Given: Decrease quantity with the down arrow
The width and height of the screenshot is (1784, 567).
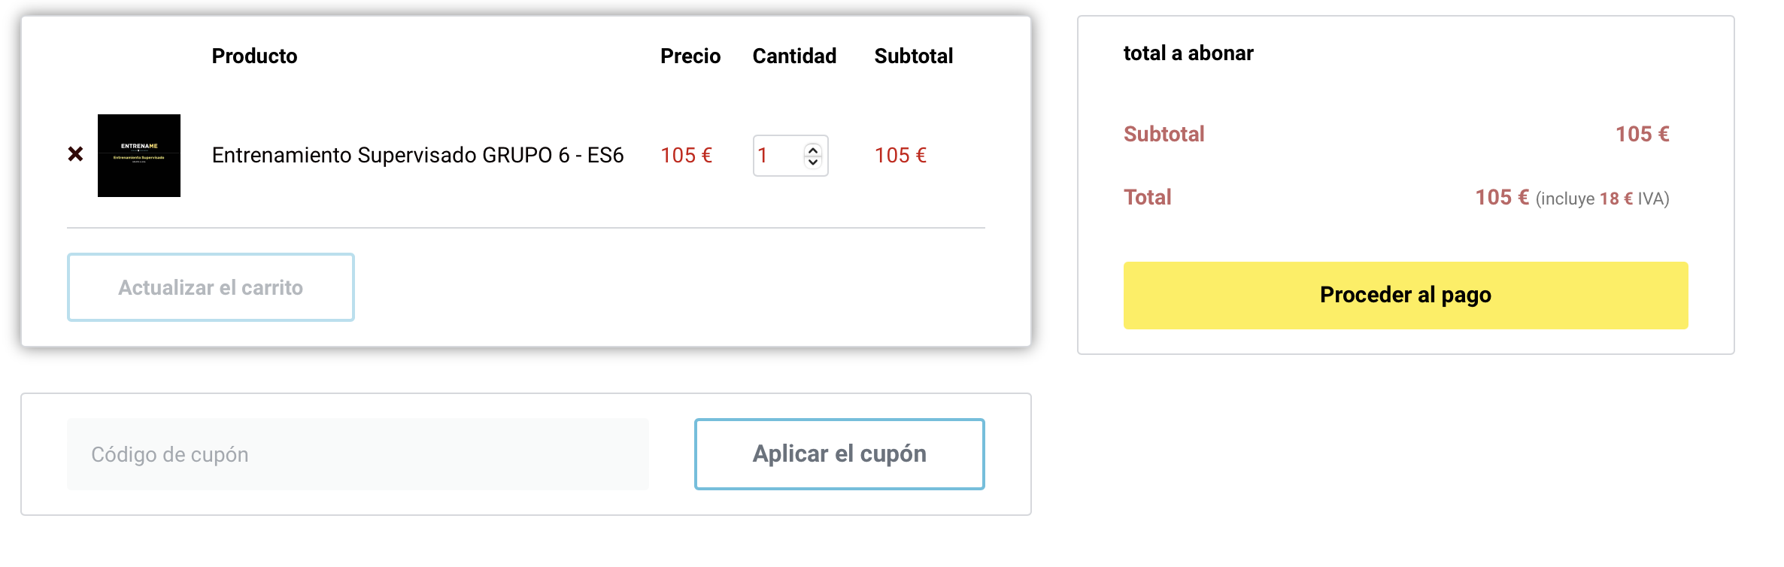Looking at the screenshot, I should (x=813, y=162).
